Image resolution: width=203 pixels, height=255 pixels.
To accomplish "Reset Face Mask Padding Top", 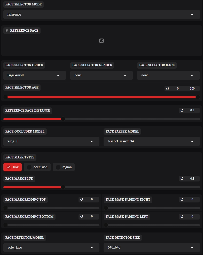I will [x=81, y=199].
